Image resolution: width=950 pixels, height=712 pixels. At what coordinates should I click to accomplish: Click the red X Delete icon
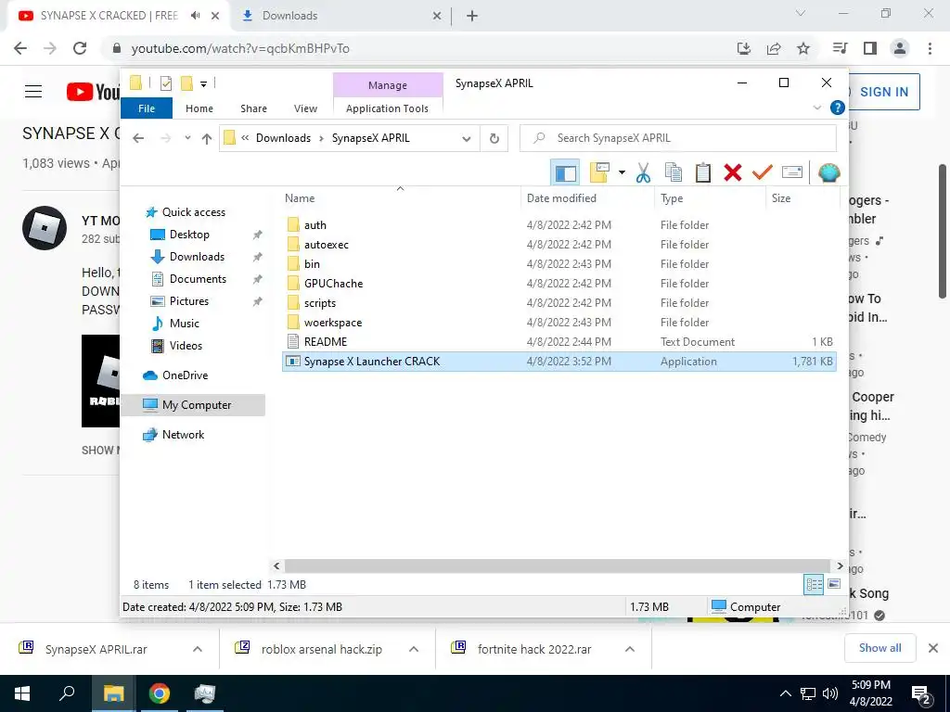click(x=733, y=173)
